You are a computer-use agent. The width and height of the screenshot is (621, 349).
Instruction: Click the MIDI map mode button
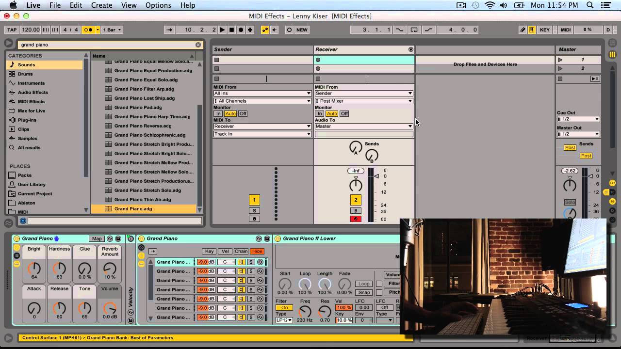566,30
